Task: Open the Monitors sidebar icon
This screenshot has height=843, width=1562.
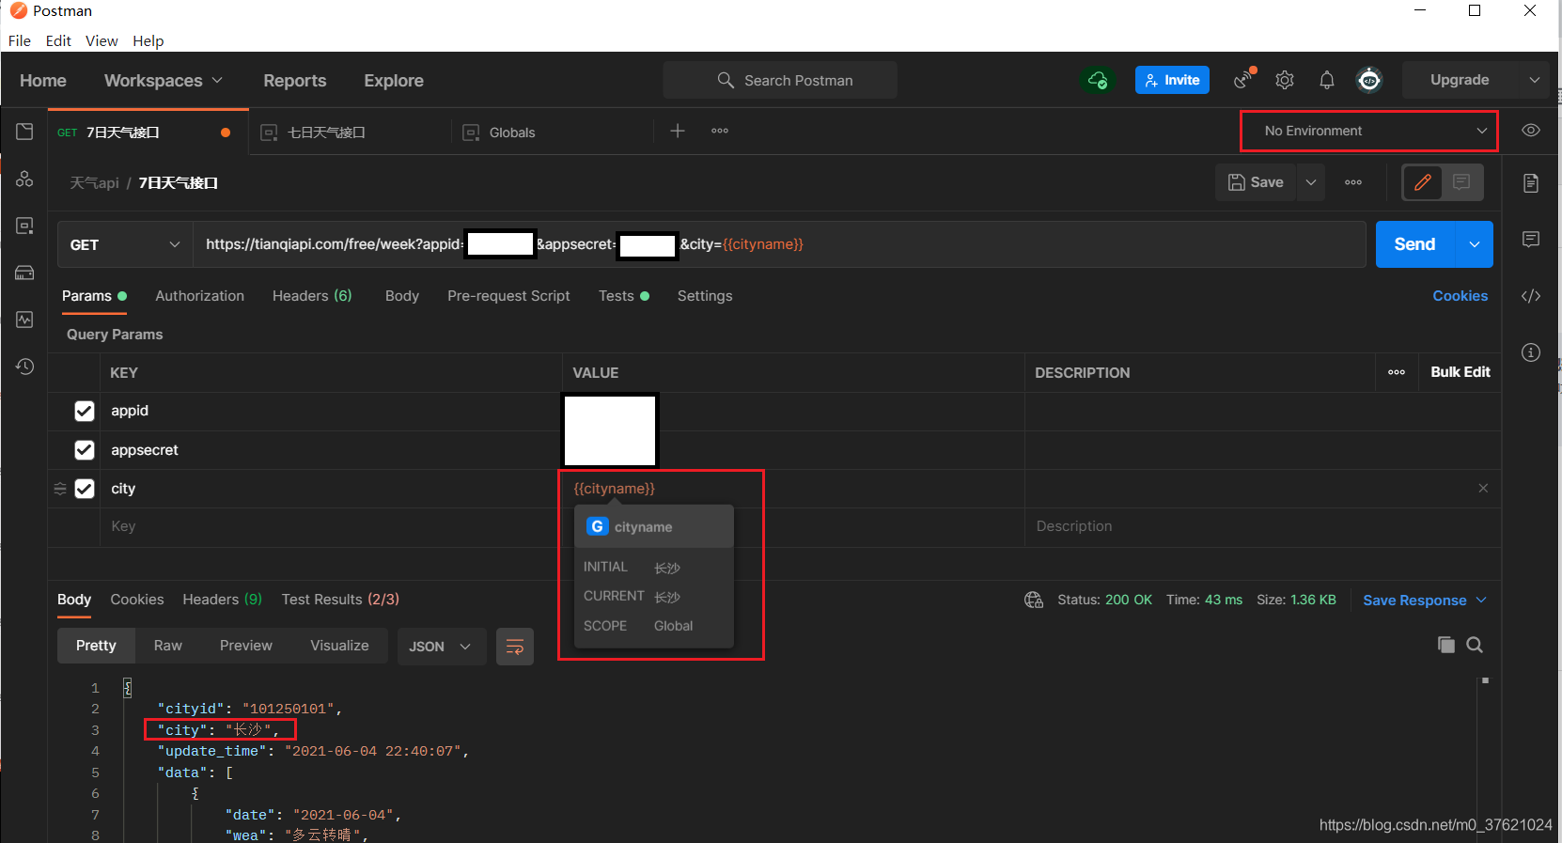Action: [24, 320]
